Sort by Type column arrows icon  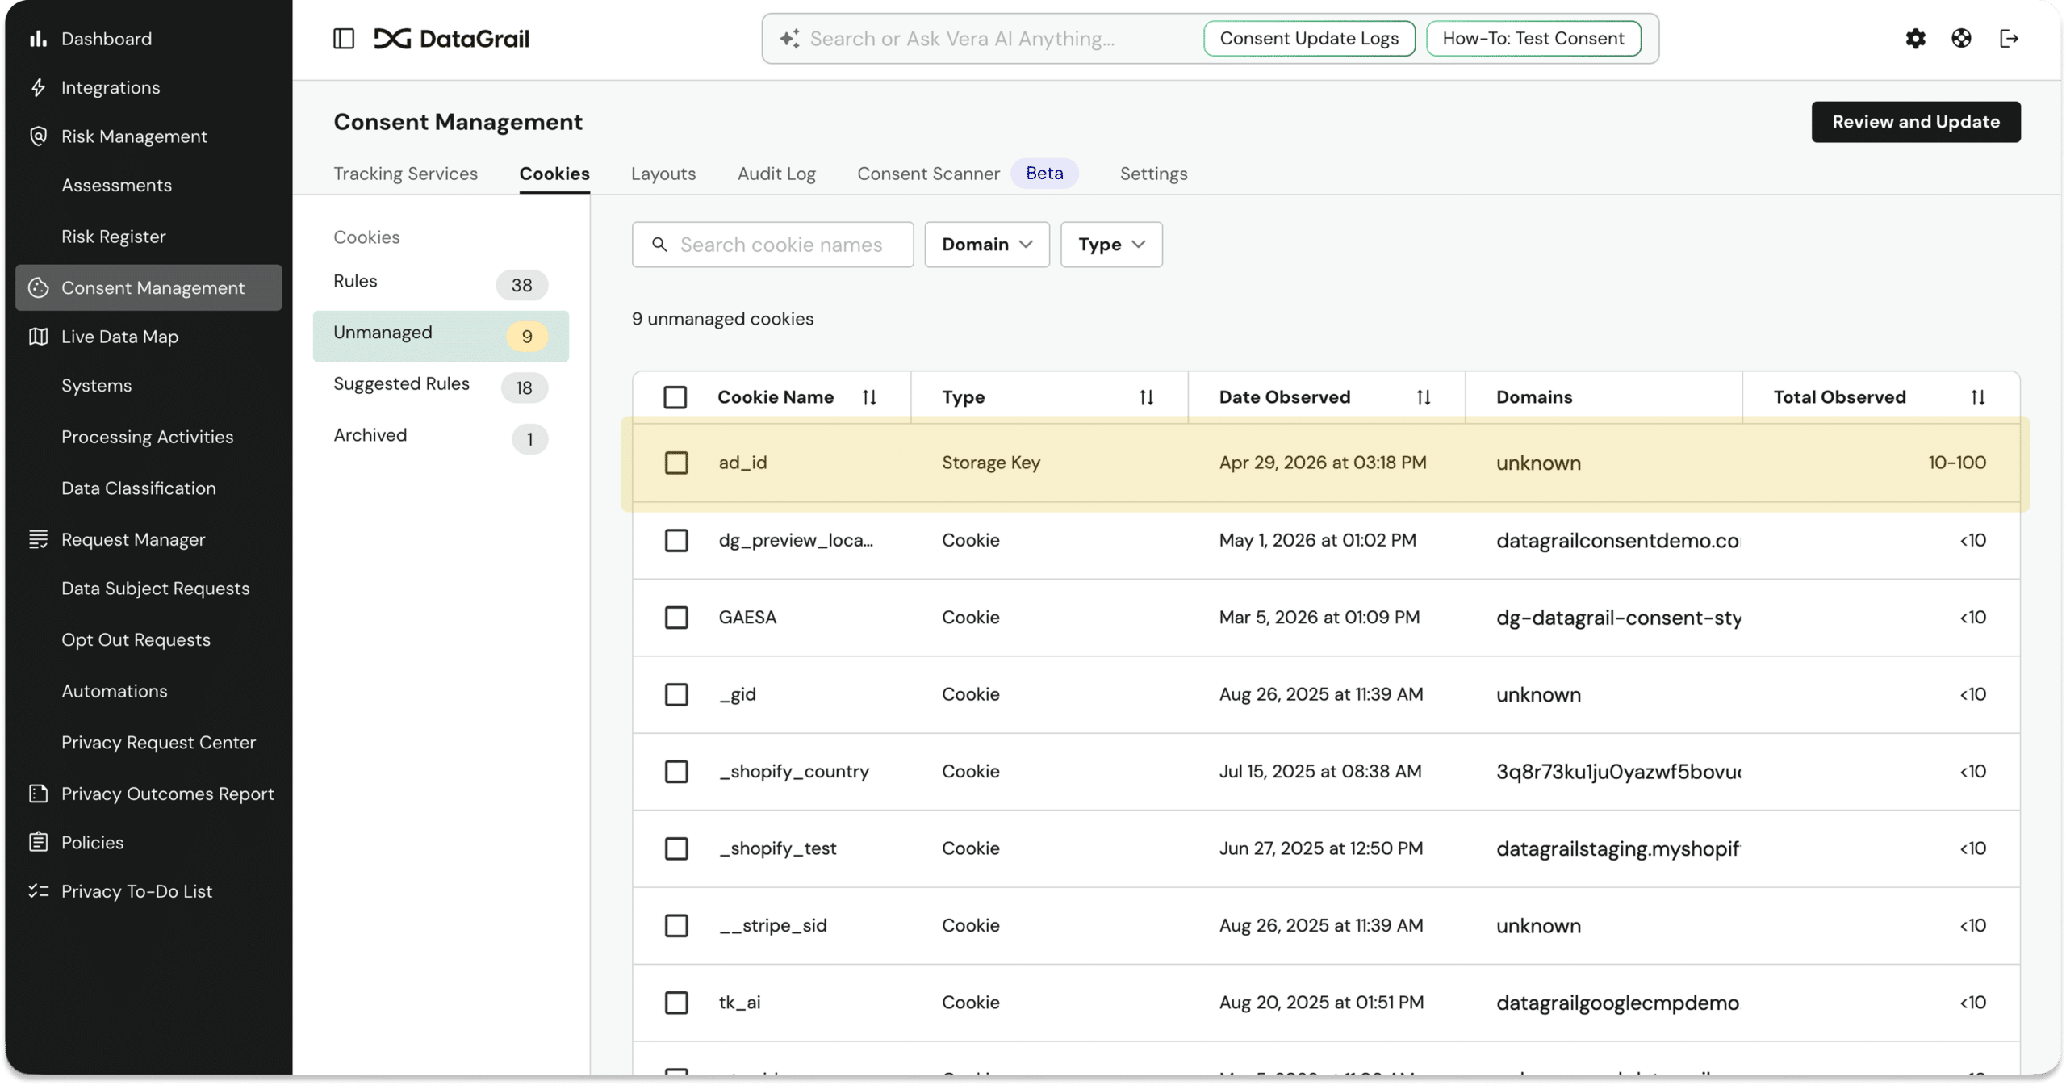1146,397
